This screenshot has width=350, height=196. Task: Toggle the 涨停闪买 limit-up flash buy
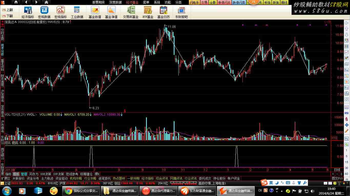(x=224, y=3)
